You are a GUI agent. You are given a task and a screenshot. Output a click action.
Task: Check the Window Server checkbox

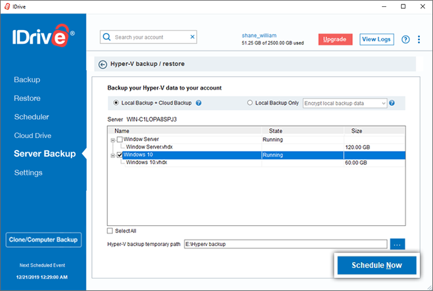pos(120,139)
